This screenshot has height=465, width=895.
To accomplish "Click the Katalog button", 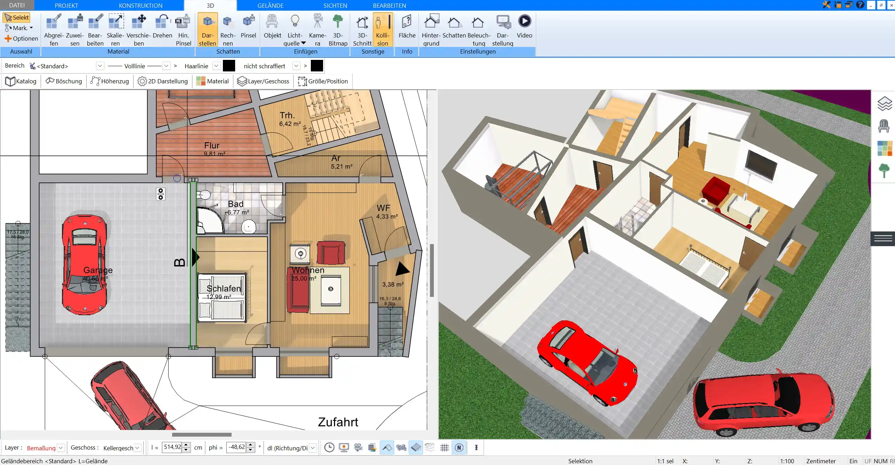I will [x=21, y=81].
